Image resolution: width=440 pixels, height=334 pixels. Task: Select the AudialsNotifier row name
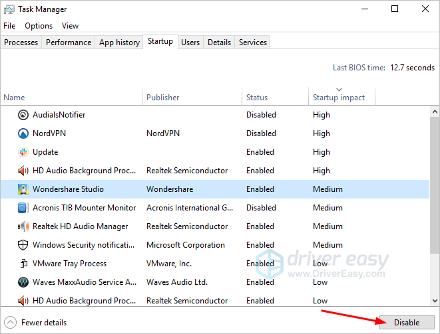click(x=59, y=115)
